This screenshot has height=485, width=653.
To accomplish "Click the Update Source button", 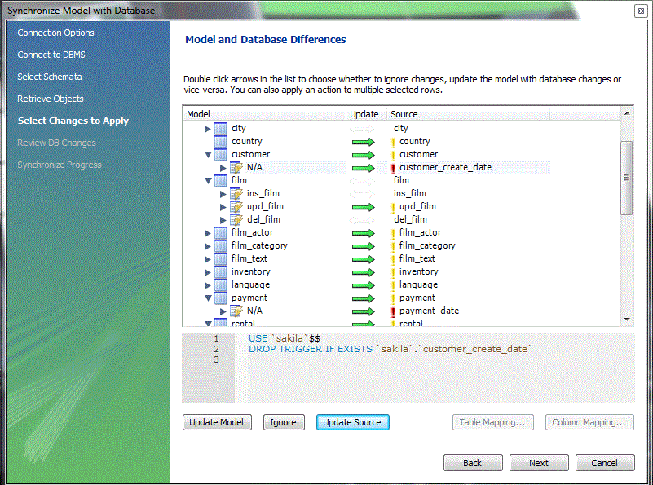I will [352, 422].
